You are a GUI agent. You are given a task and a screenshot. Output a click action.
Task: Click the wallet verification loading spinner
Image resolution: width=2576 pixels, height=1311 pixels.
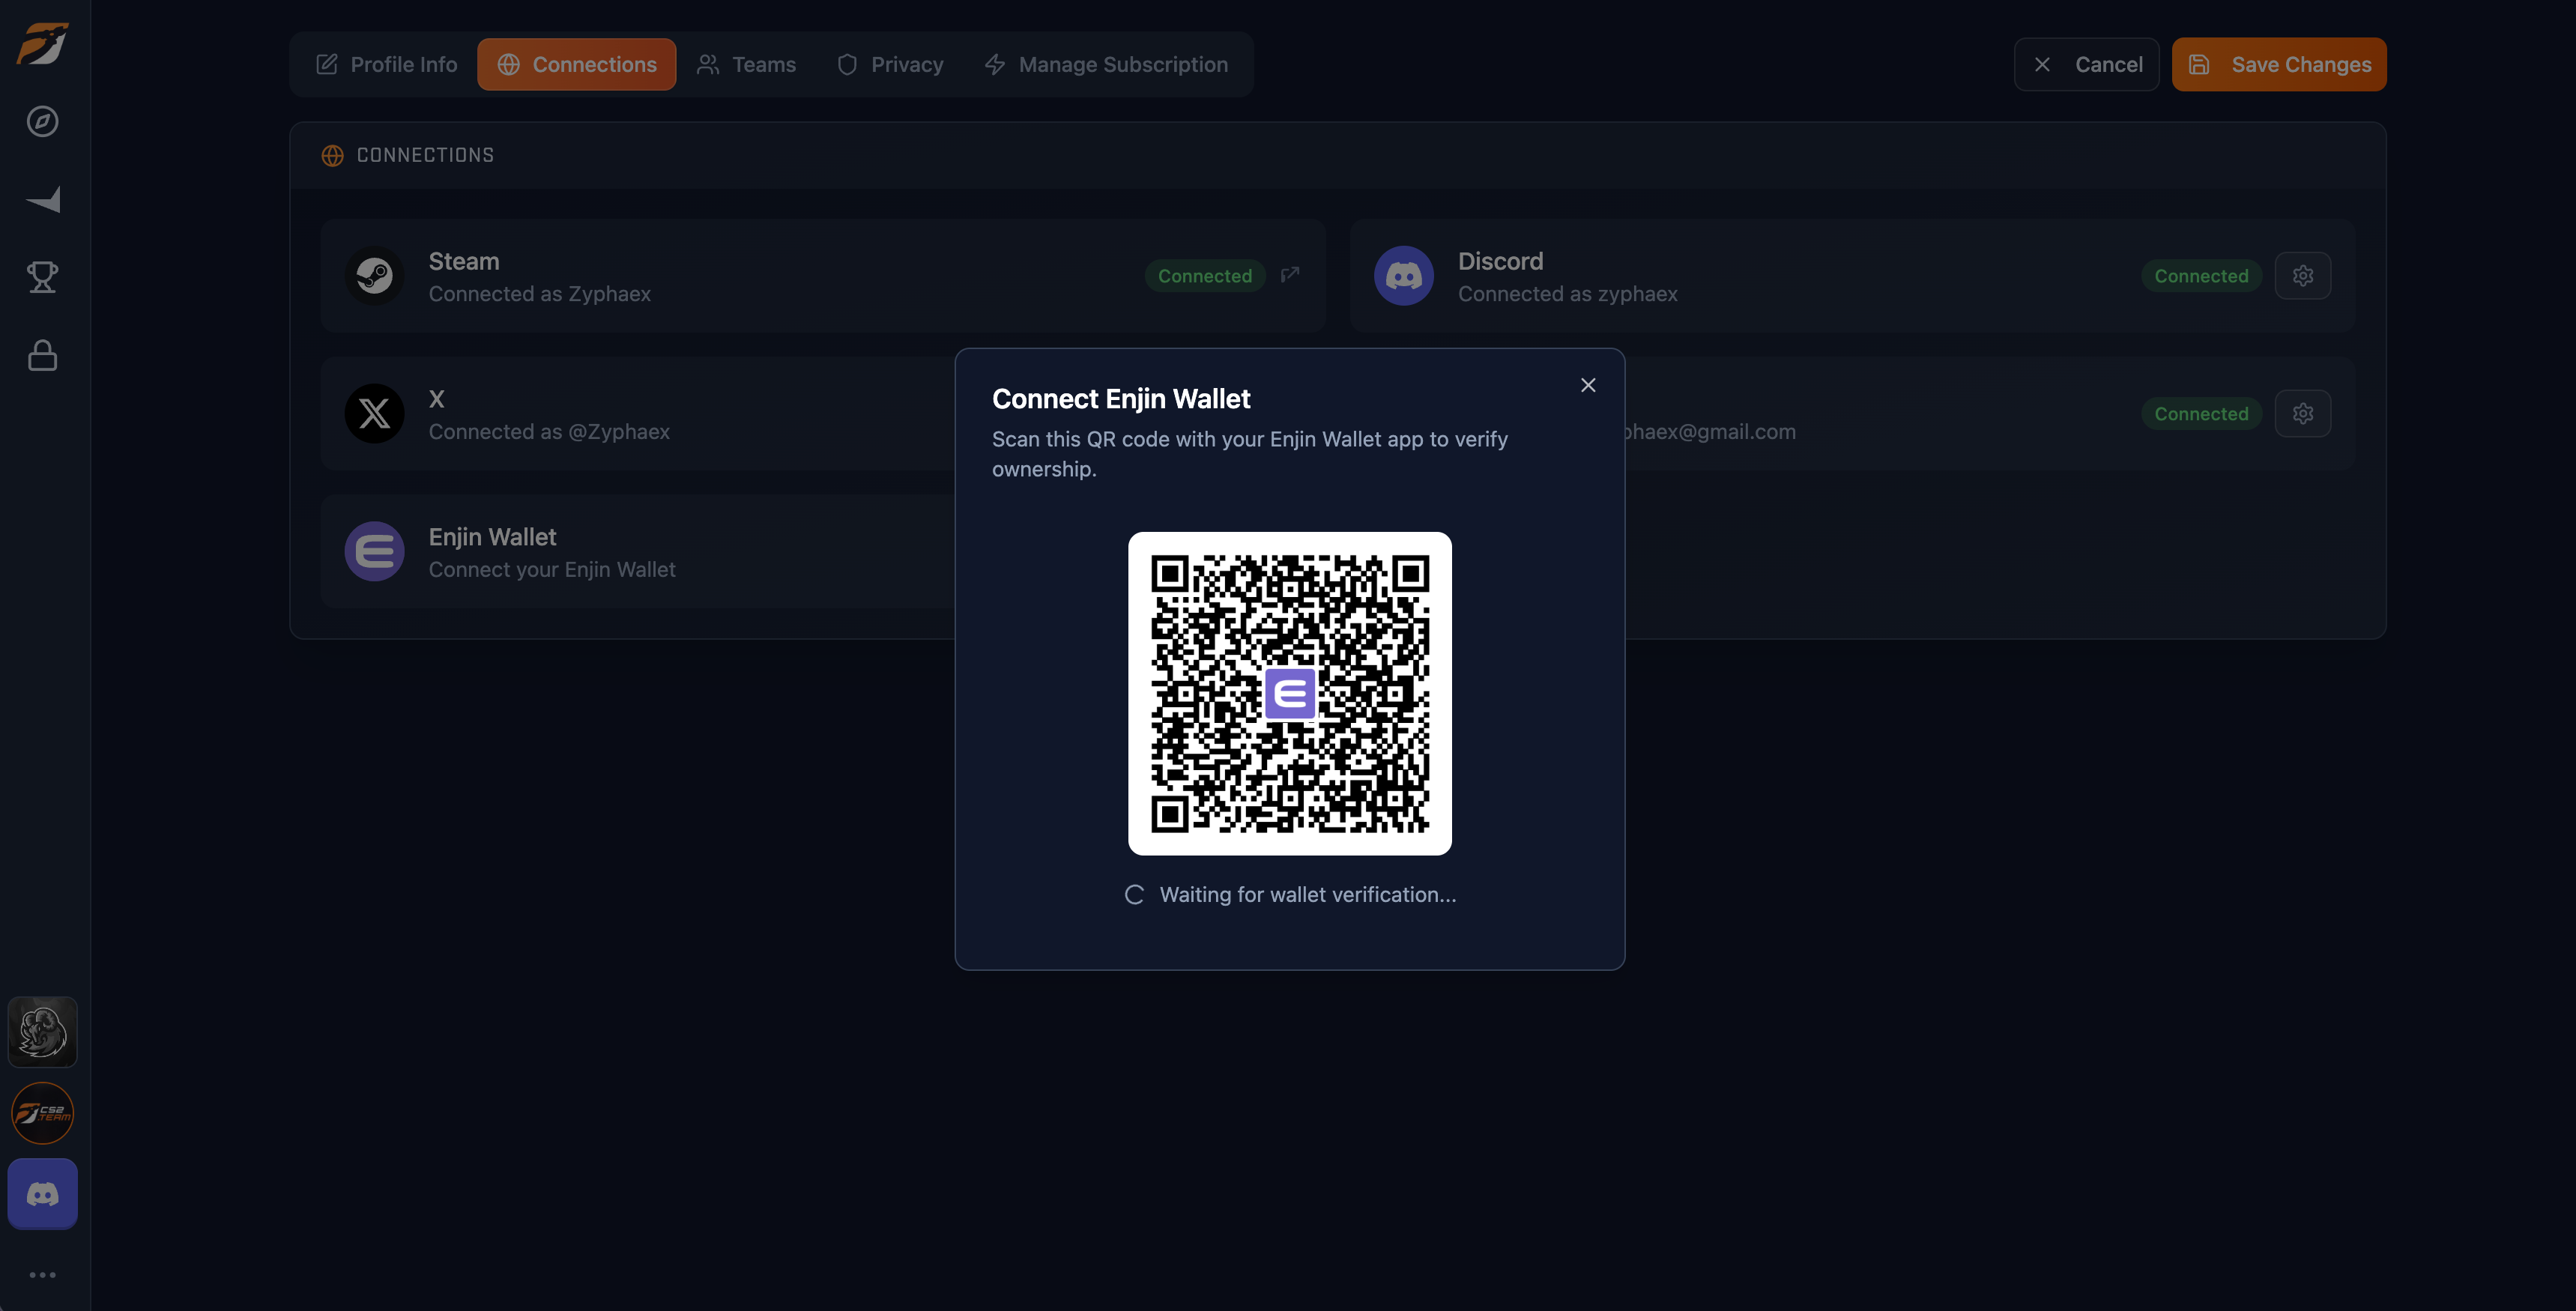click(1134, 895)
